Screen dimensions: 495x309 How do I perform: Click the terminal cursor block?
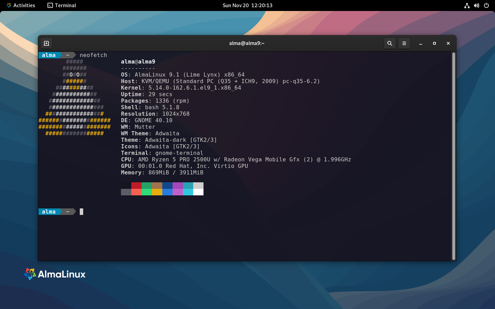pyautogui.click(x=81, y=212)
